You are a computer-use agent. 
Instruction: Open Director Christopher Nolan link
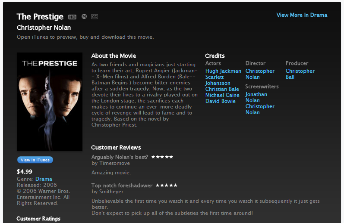click(260, 74)
